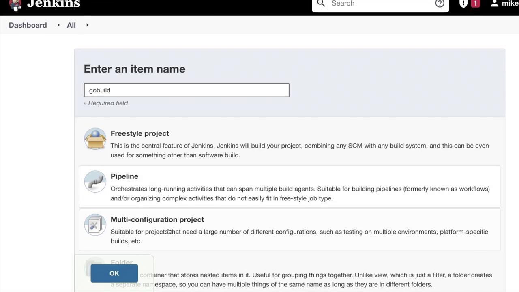Click the Folder description about nested items
The image size is (519, 292).
tap(301, 279)
